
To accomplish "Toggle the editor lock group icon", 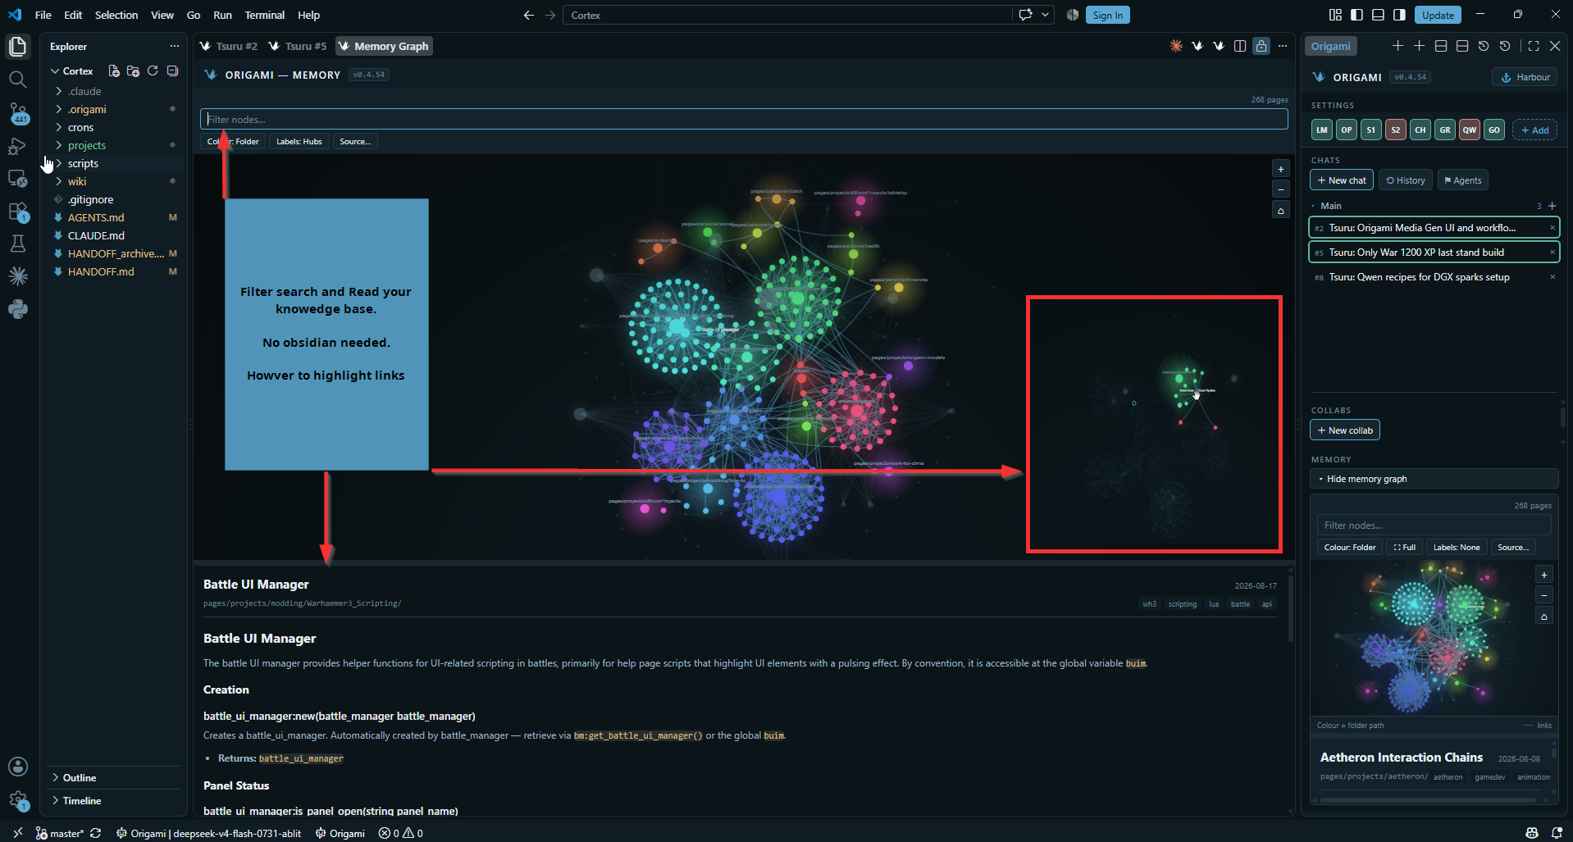I will pos(1261,46).
